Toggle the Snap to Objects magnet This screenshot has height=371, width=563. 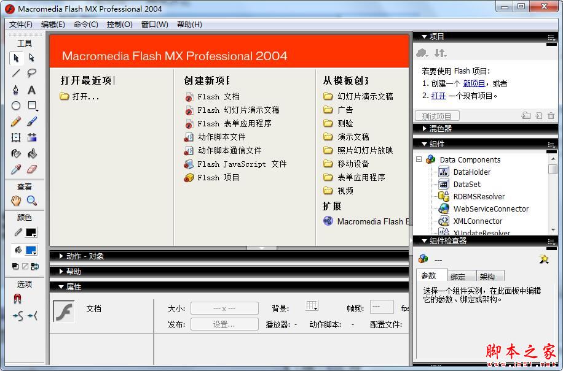click(17, 299)
